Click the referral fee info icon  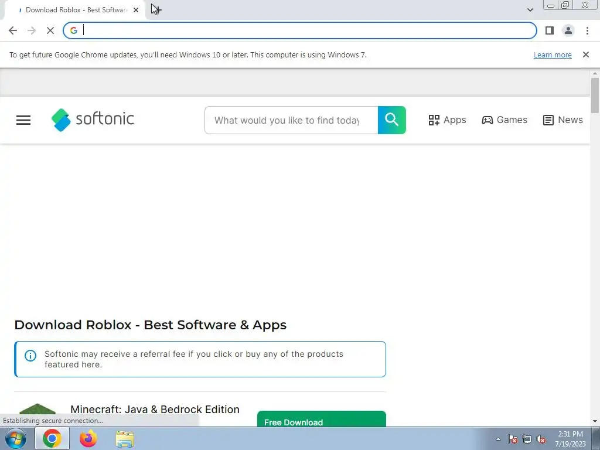pyautogui.click(x=30, y=356)
